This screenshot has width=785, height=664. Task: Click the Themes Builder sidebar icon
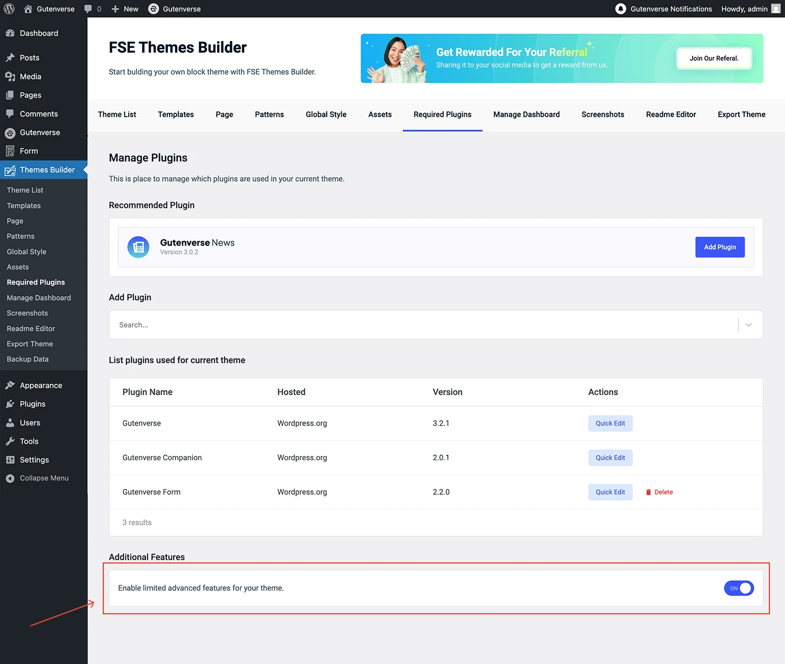point(10,170)
